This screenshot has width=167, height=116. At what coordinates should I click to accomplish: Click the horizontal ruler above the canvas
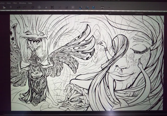coord(83,11)
